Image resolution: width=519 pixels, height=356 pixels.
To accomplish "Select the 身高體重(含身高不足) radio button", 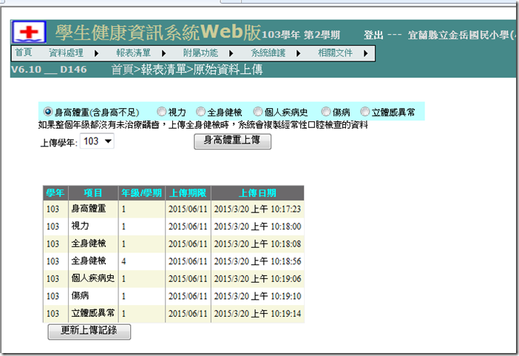I will (x=48, y=112).
